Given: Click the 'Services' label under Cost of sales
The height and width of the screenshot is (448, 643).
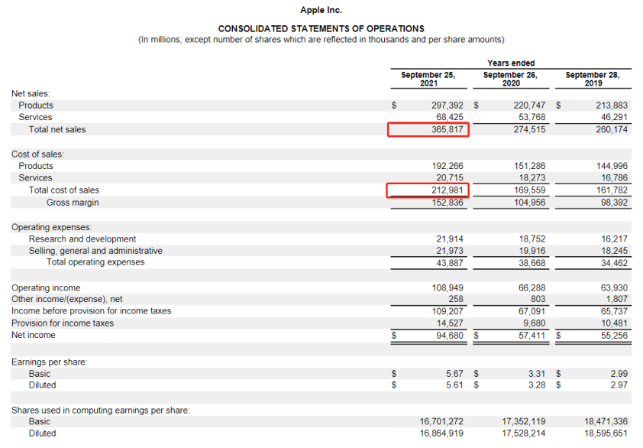Looking at the screenshot, I should 35,178.
